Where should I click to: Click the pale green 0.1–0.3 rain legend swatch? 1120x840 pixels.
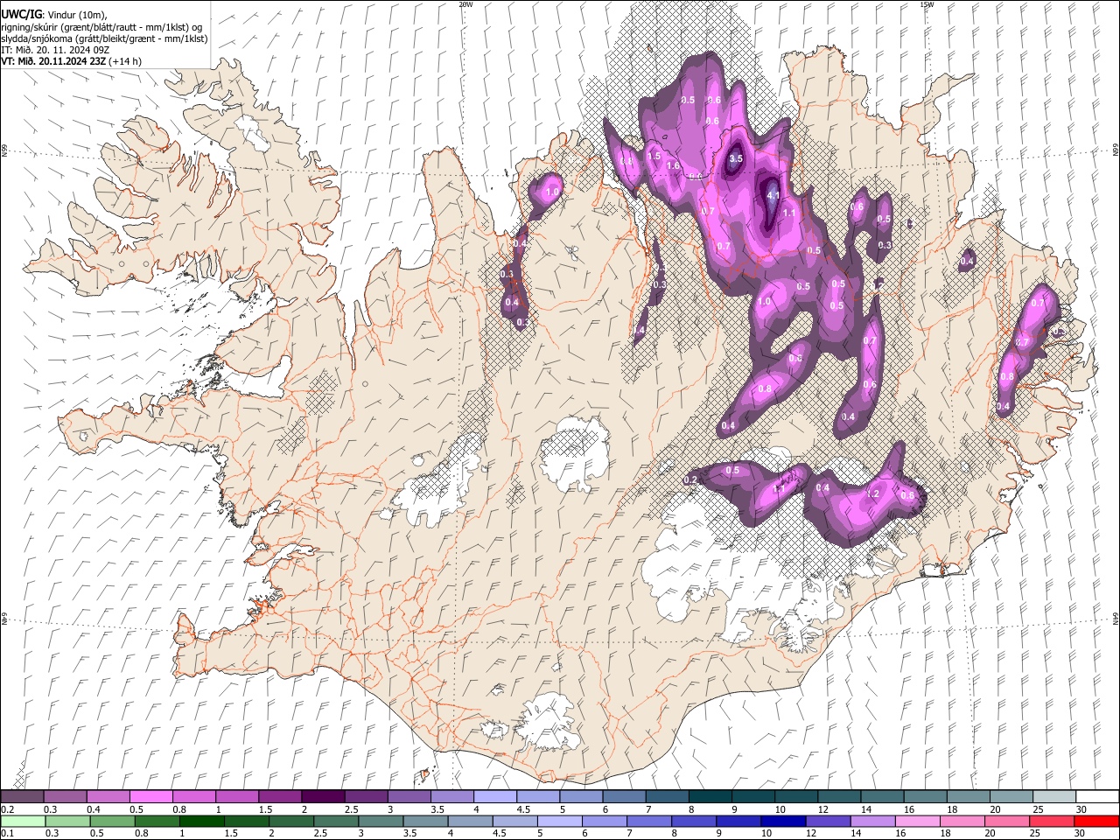(23, 822)
